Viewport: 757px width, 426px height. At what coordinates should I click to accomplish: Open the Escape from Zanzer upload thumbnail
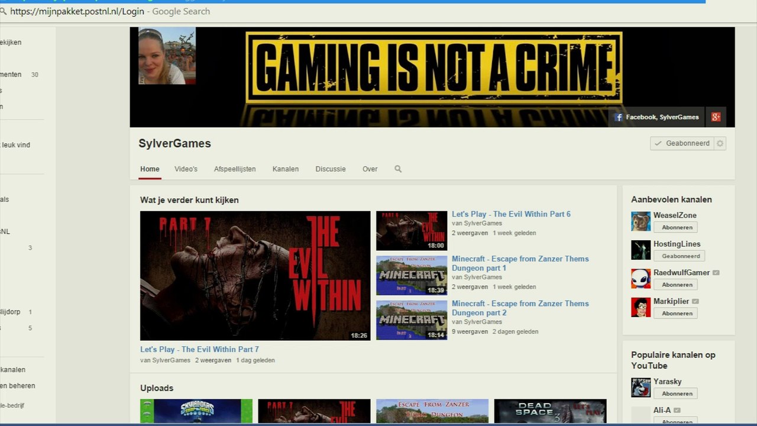pyautogui.click(x=432, y=411)
